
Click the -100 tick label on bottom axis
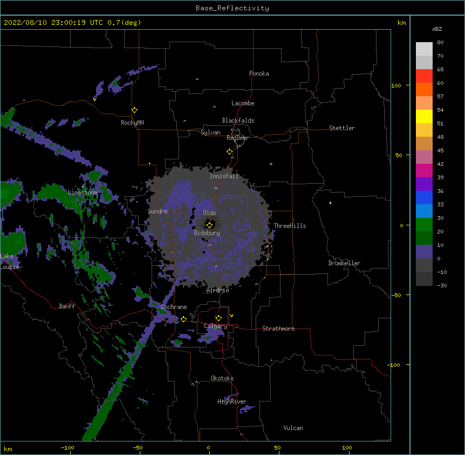(x=67, y=447)
